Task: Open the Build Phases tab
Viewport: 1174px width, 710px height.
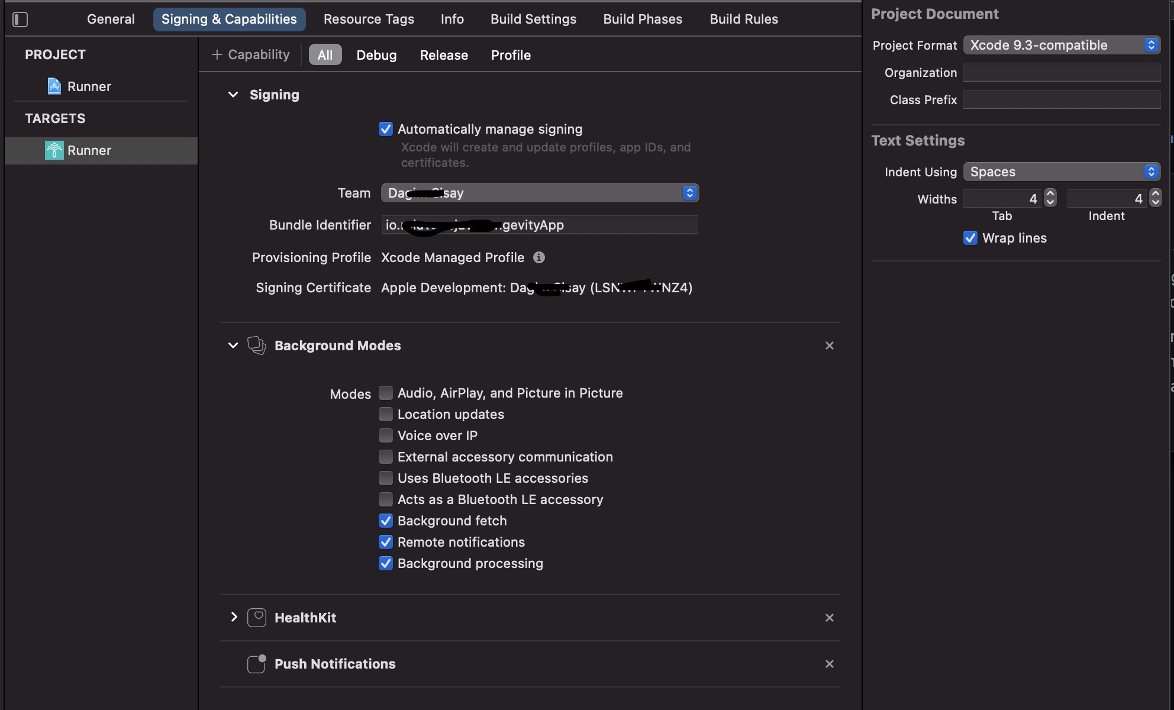Action: 643,19
